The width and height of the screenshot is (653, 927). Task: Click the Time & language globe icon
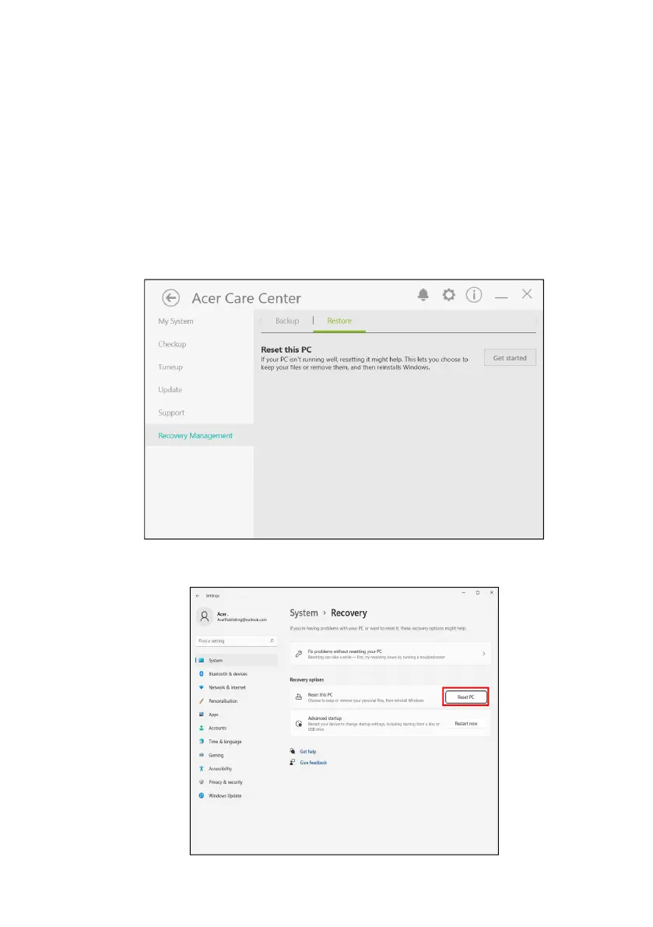pyautogui.click(x=202, y=742)
